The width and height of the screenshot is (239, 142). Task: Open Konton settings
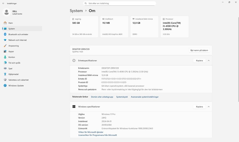click(x=12, y=57)
